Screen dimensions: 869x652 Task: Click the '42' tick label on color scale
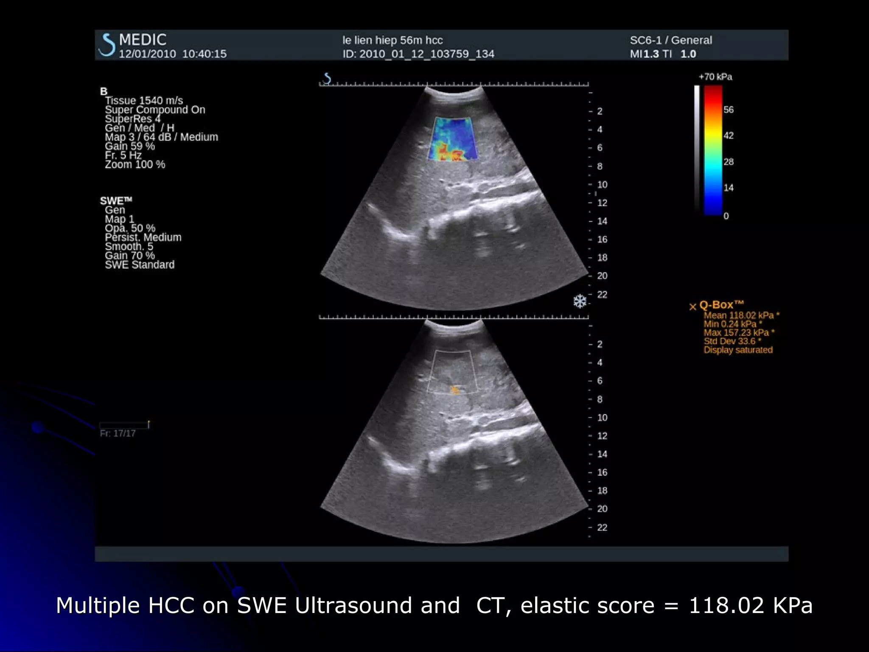[x=729, y=136]
